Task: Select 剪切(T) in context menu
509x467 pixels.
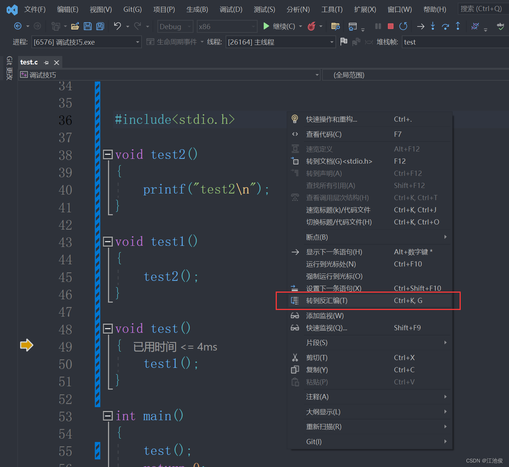Action: (370, 358)
